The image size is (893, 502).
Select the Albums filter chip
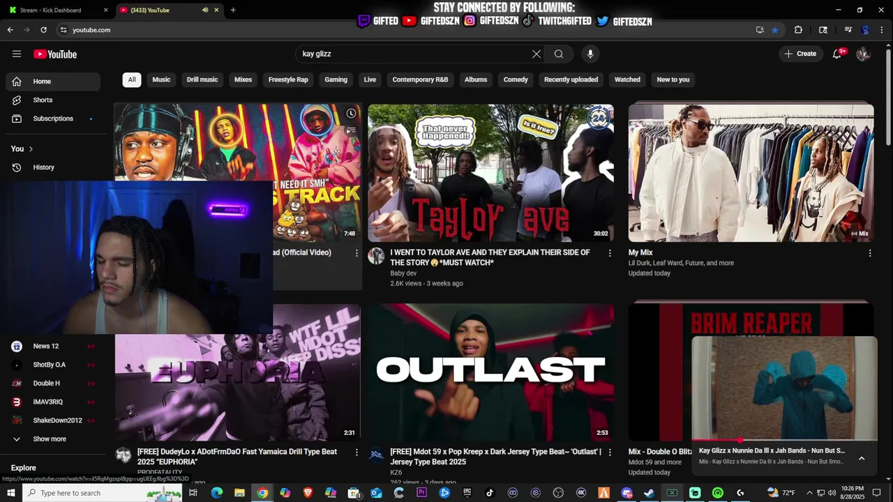[476, 79]
